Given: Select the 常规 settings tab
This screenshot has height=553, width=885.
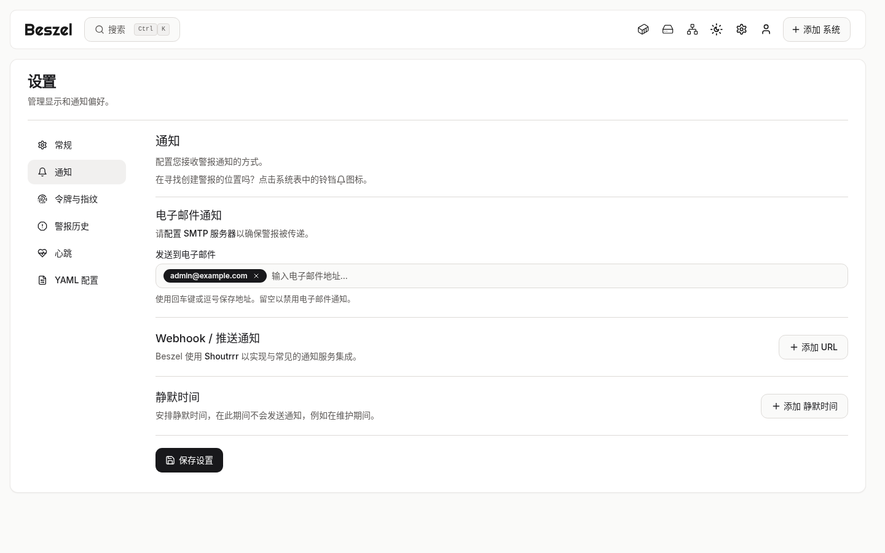Looking at the screenshot, I should (77, 145).
